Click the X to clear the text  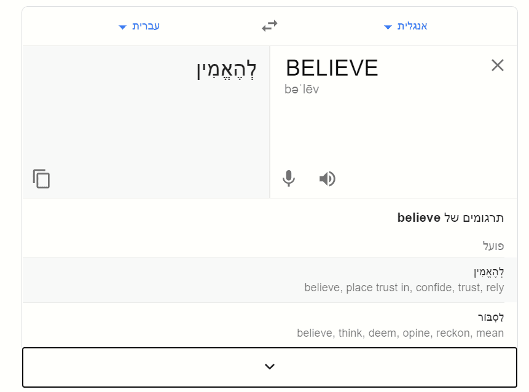pos(497,65)
